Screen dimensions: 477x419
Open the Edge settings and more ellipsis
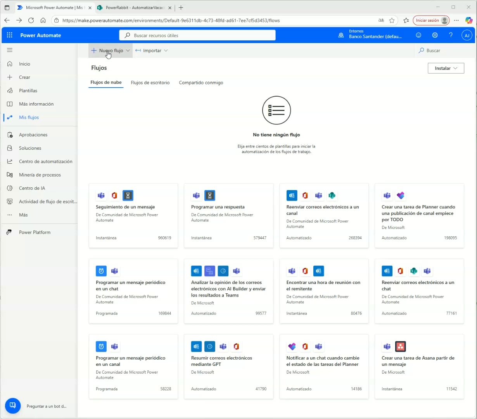tap(456, 20)
